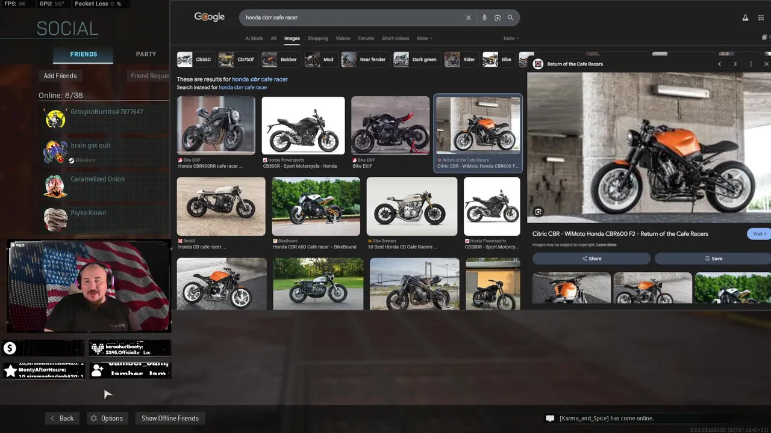The height and width of the screenshot is (433, 771).
Task: Click the Share button in preview
Action: (592, 259)
